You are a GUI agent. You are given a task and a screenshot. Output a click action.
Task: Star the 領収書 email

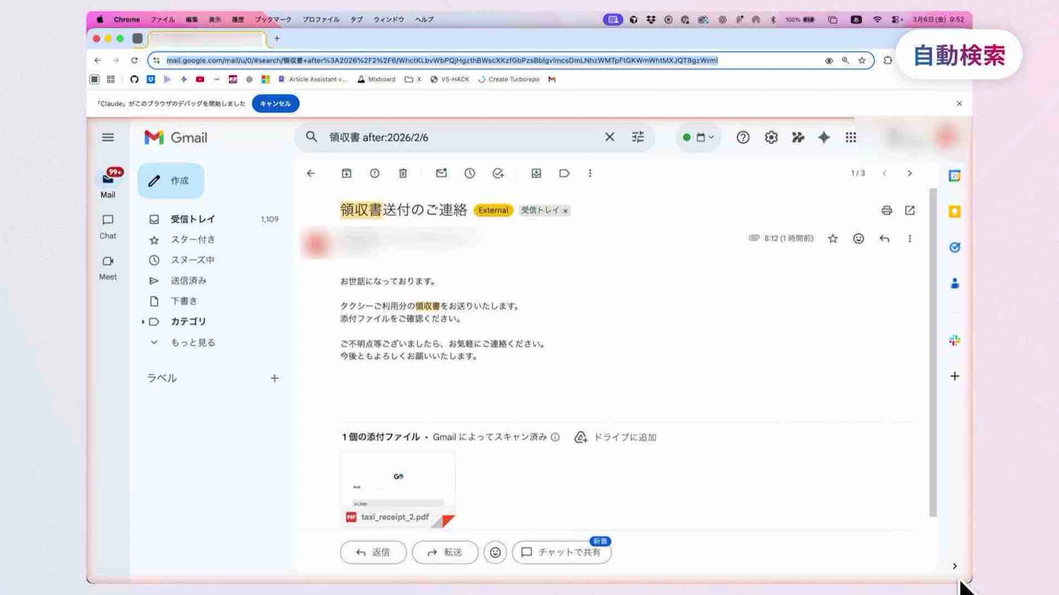[833, 238]
